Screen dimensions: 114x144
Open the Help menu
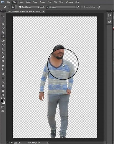pyautogui.click(x=77, y=2)
